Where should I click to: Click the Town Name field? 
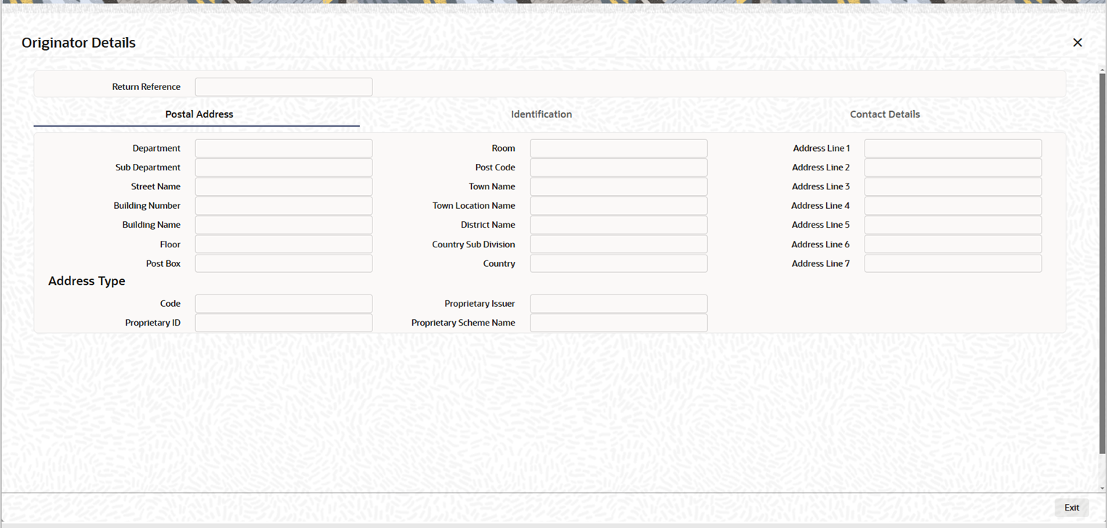click(618, 187)
